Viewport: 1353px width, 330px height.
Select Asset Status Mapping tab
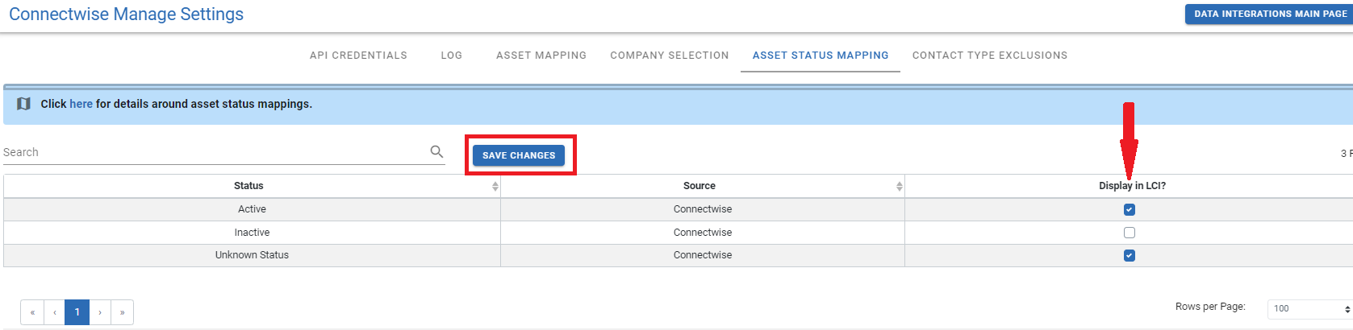(x=821, y=56)
